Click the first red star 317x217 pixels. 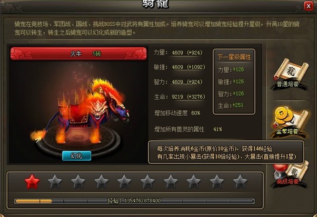click(32, 181)
